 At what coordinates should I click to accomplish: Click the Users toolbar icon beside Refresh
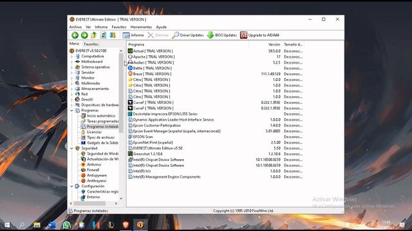(x=113, y=35)
